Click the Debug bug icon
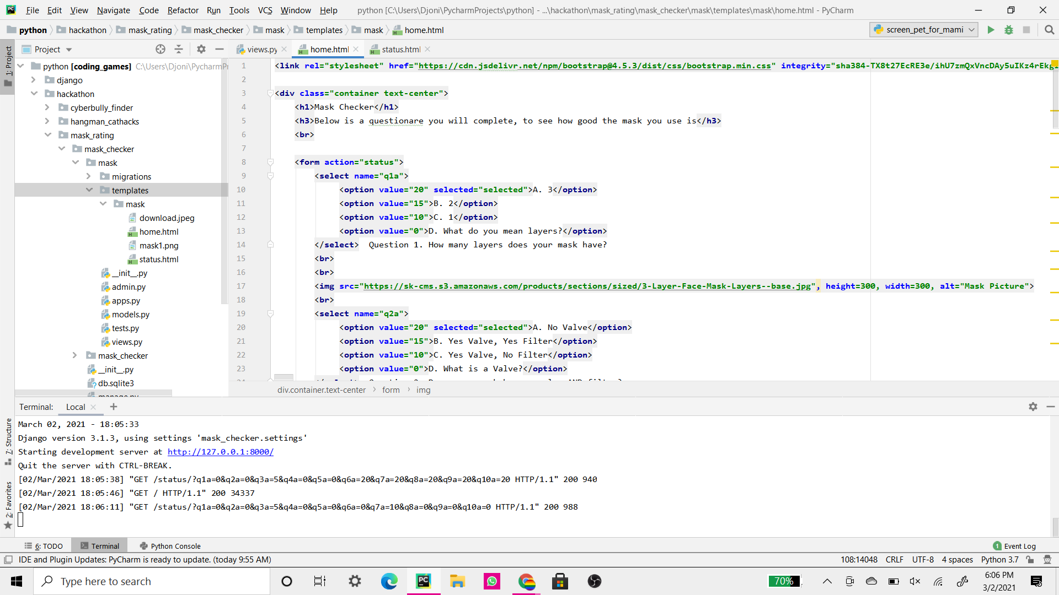The image size is (1059, 595). coord(1009,30)
